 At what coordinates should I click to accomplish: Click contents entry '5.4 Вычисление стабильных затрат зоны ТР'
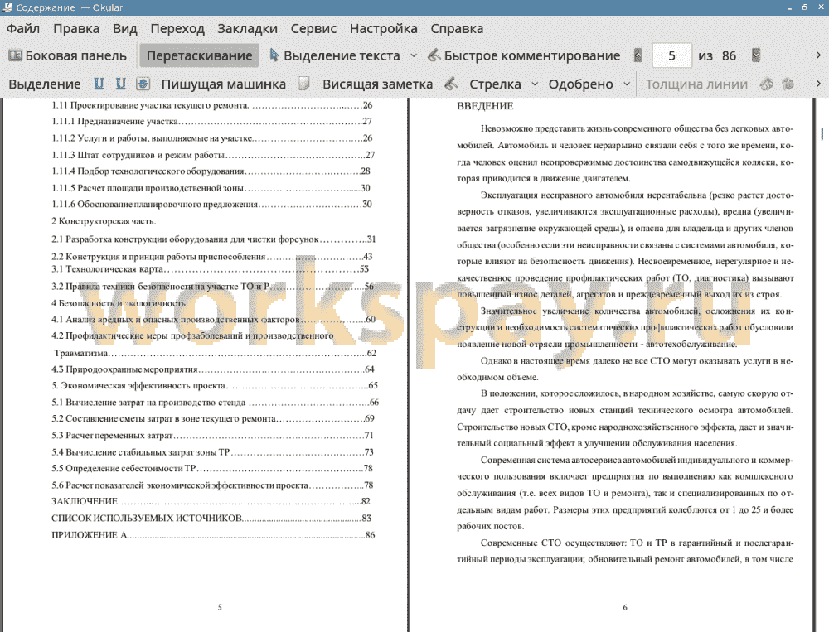click(212, 452)
